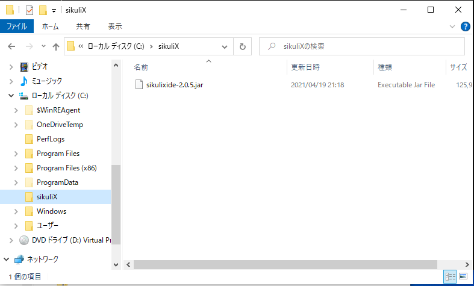Expand the ribbon with the chevron

point(453,26)
